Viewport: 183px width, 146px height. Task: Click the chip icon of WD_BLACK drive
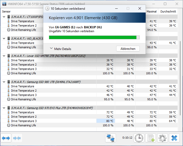[x=9, y=39]
